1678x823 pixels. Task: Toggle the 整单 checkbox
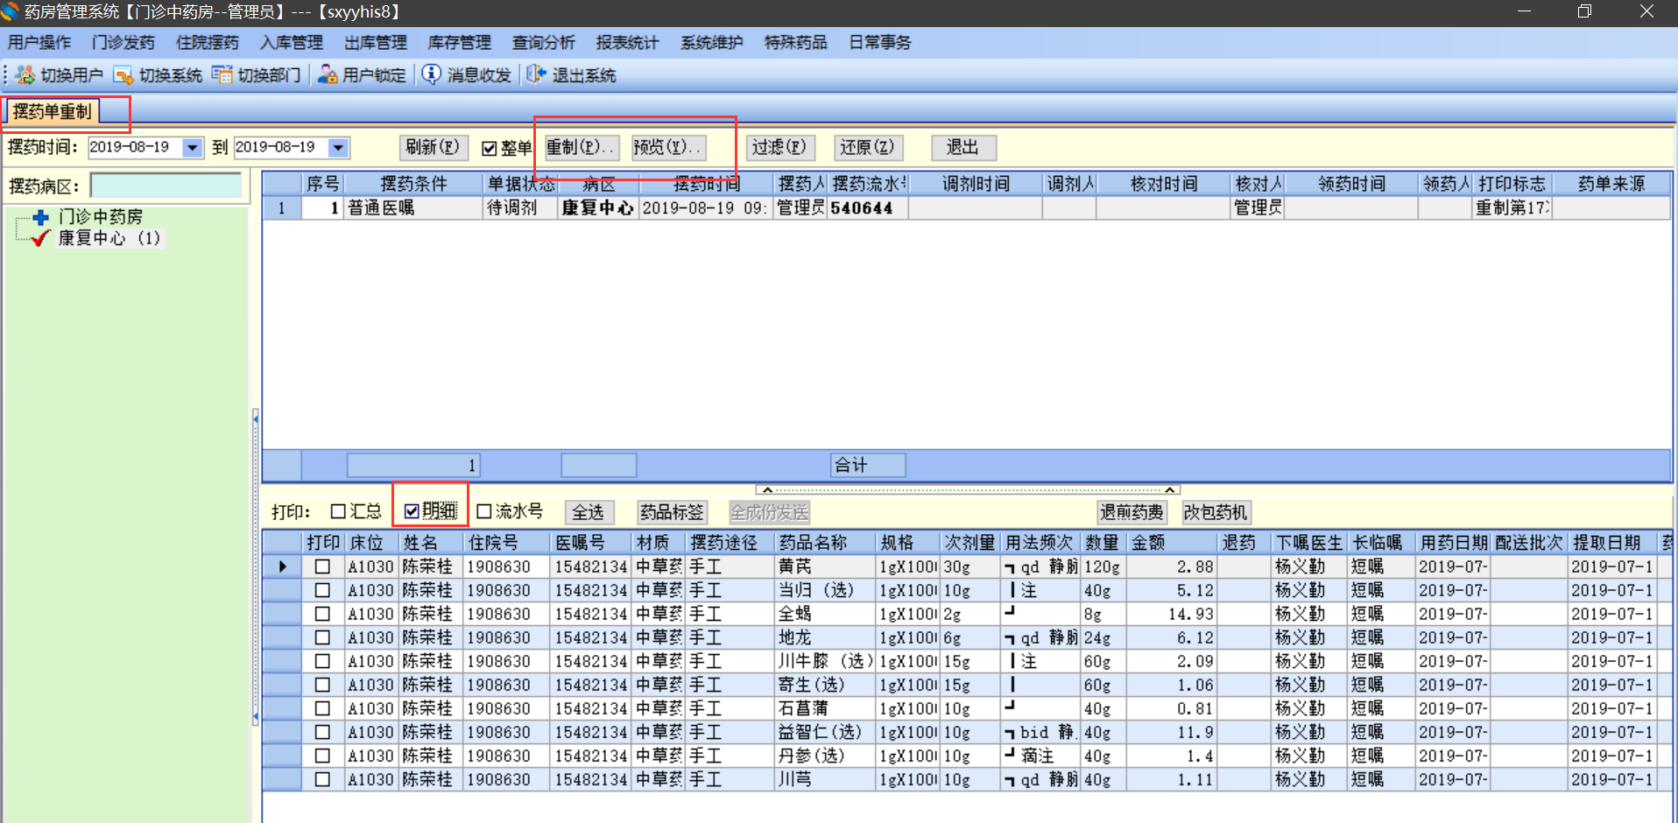[490, 149]
